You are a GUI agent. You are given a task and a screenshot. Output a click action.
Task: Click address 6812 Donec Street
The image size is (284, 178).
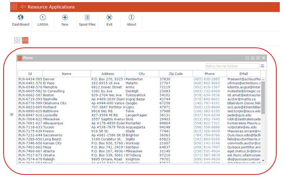click(106, 87)
